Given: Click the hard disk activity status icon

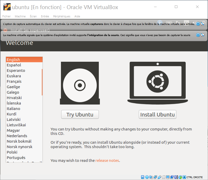Looking at the screenshot, I should pos(143,177).
